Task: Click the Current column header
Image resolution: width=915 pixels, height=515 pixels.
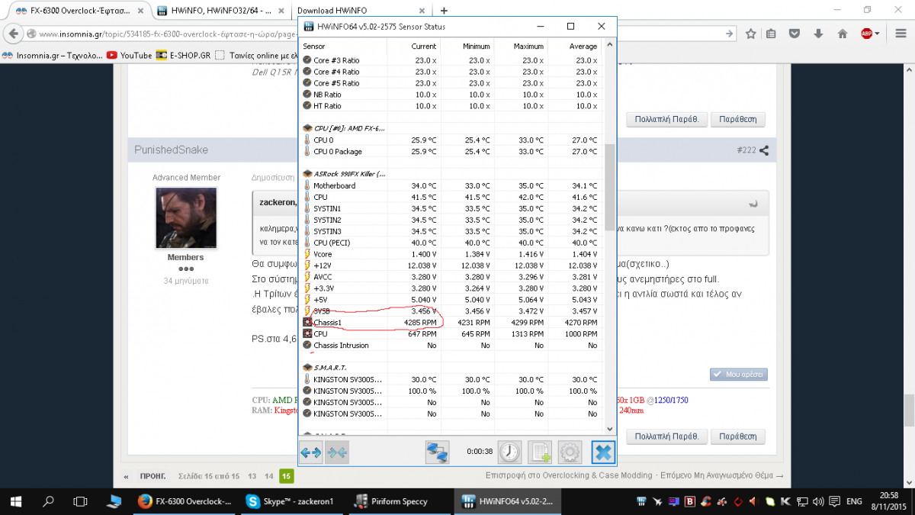Action: click(413, 47)
